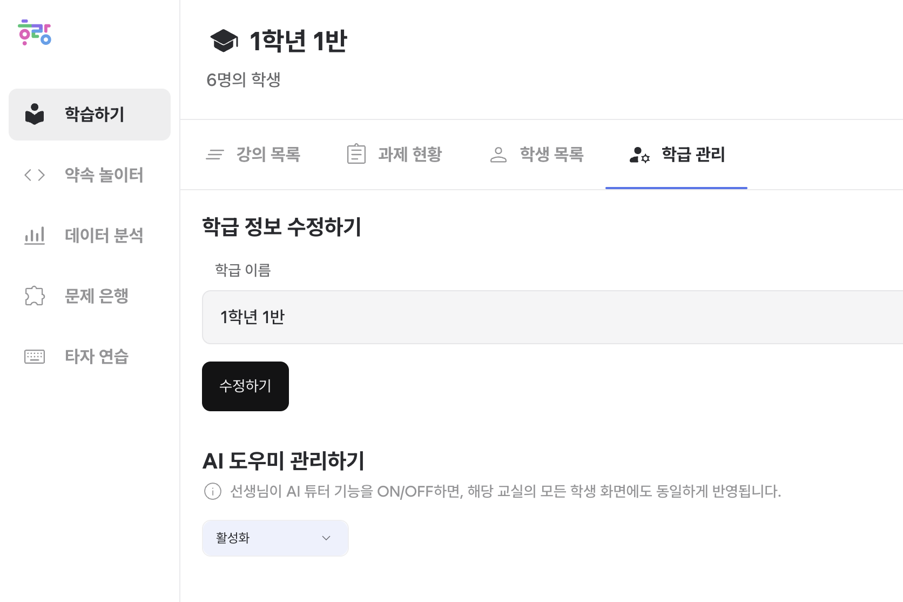Viewport: 903px width, 602px height.
Task: Open the 활성화 AI tutor dropdown
Action: click(x=275, y=538)
